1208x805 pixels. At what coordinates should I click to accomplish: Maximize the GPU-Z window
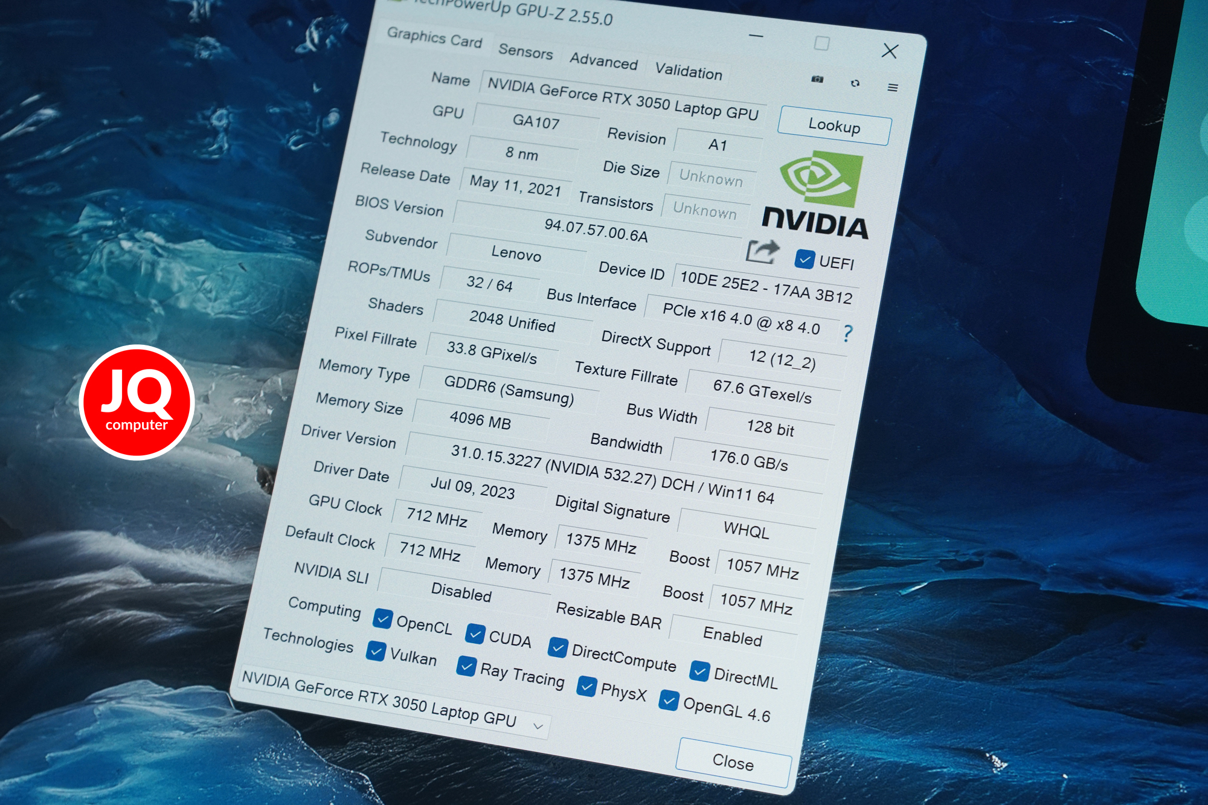821,43
